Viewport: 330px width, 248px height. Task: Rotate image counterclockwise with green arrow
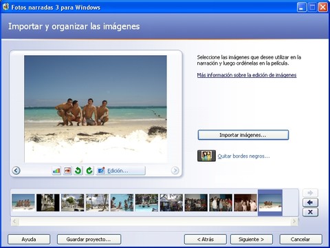click(x=78, y=171)
